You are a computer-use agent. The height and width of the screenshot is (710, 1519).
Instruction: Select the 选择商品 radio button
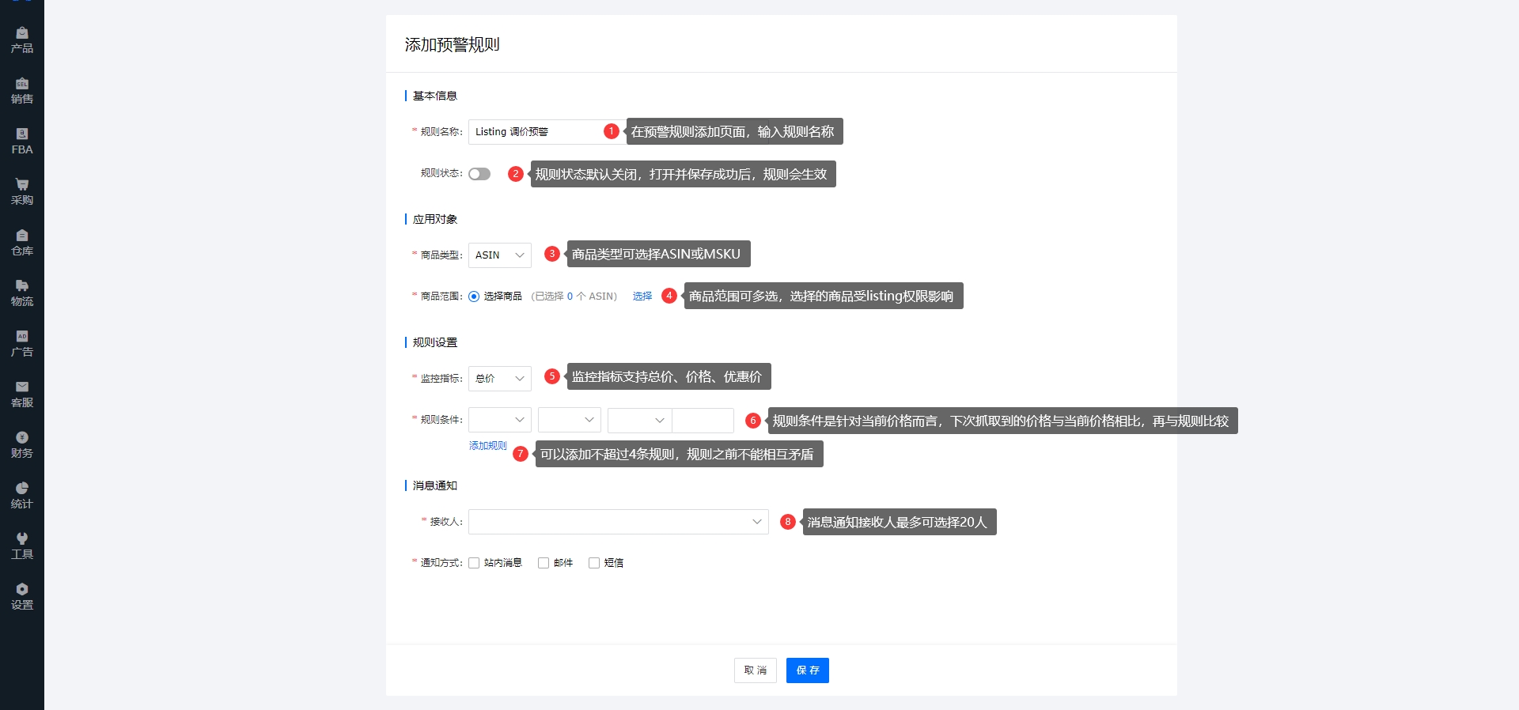pyautogui.click(x=474, y=296)
